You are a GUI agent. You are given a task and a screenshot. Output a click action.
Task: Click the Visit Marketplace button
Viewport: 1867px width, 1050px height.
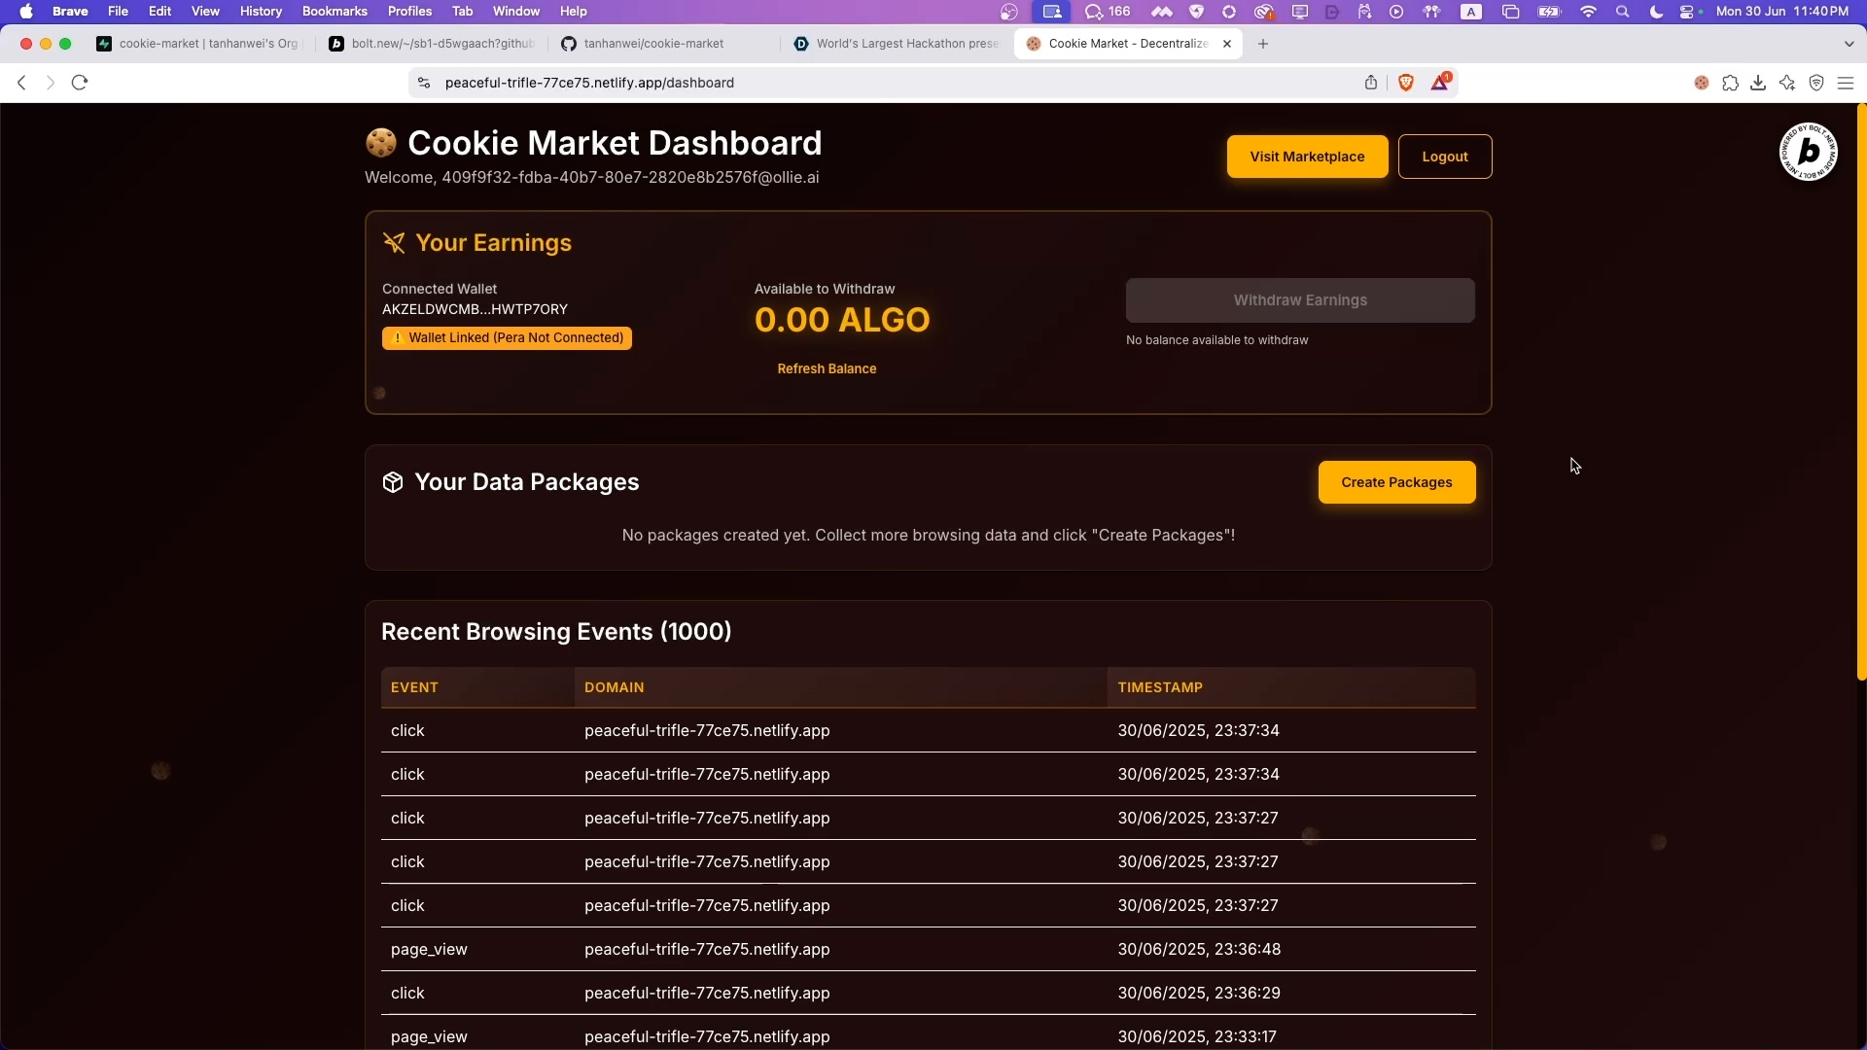[x=1307, y=157]
